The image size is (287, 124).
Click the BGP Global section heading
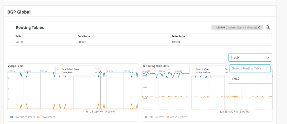point(19,12)
